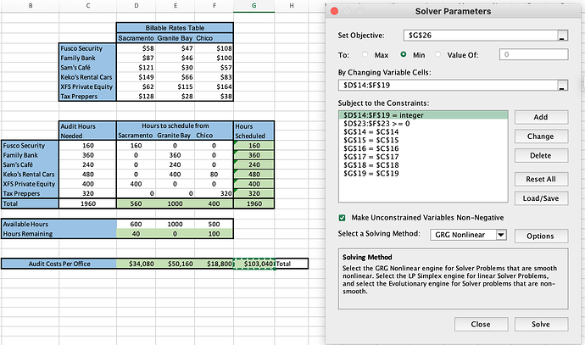Select column G header
The image size is (585, 345).
pyautogui.click(x=254, y=6)
